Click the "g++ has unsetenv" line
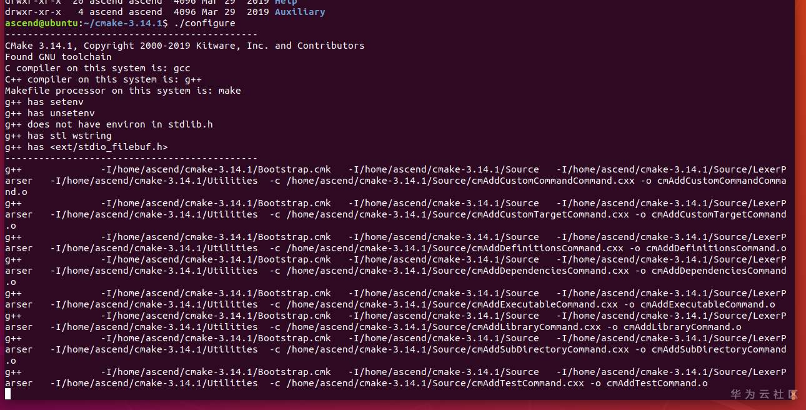 [49, 113]
